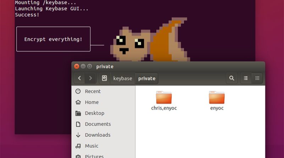Screen dimensions: 284x158
Task: Click the root location icon in path bar
Action: point(104,78)
